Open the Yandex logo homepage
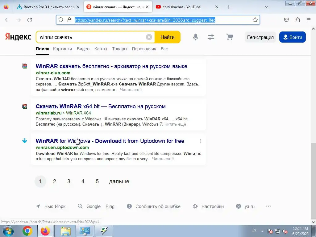The width and height of the screenshot is (316, 237). 18,37
